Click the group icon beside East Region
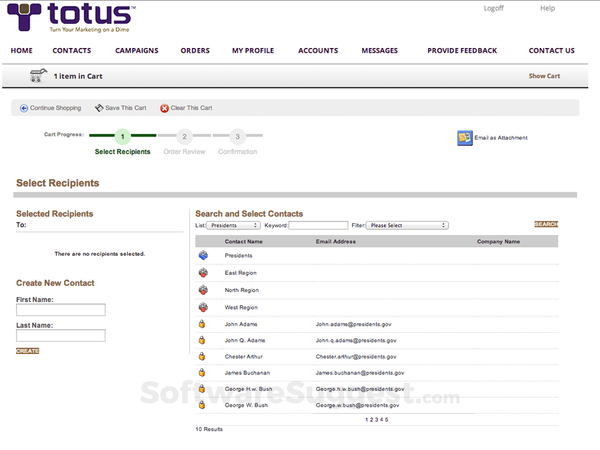The image size is (600, 450). [203, 272]
